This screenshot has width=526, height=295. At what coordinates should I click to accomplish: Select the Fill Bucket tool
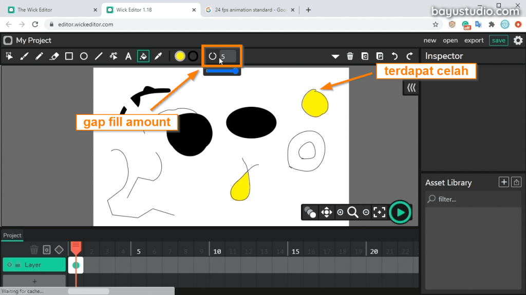[143, 56]
